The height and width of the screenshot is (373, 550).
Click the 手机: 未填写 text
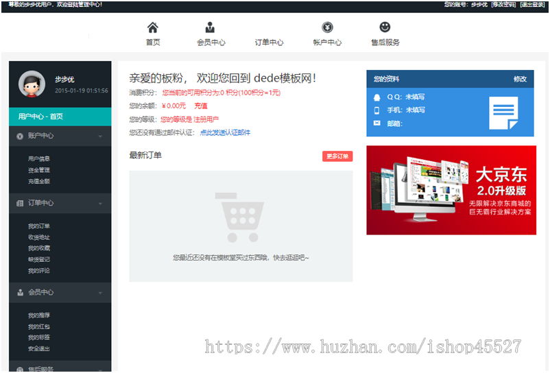(406, 110)
